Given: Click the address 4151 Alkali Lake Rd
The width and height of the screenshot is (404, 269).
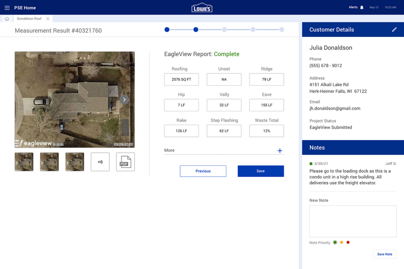Looking at the screenshot, I should [329, 85].
